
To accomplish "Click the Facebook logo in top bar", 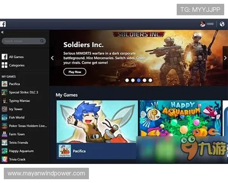I will [x=3, y=24].
